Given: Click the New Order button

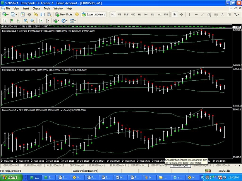Looking at the screenshot, I should point(64,14).
